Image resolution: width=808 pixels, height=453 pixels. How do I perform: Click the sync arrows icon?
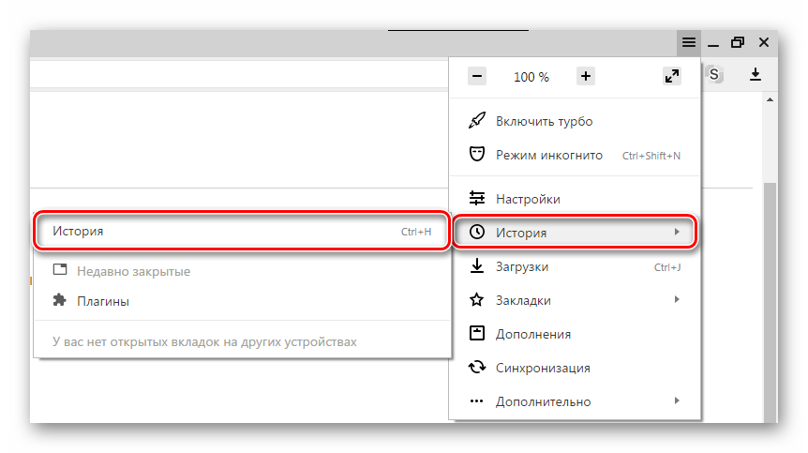coord(477,367)
